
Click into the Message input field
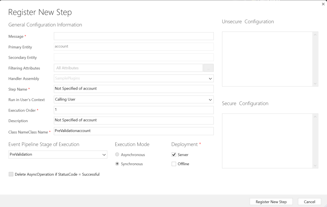(134, 36)
